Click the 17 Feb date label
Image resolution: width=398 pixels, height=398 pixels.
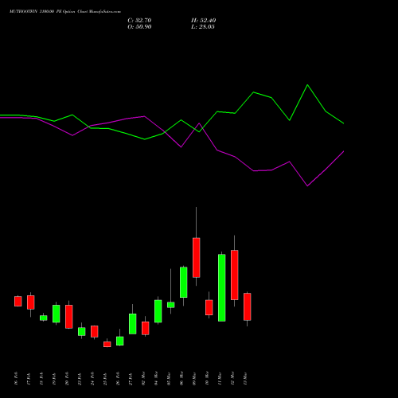29,378
